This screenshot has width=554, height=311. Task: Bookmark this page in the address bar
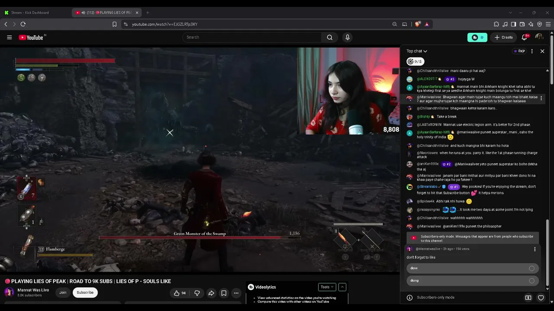coord(114,24)
